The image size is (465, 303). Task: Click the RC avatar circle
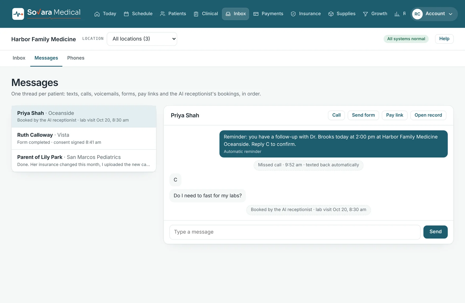tap(417, 14)
